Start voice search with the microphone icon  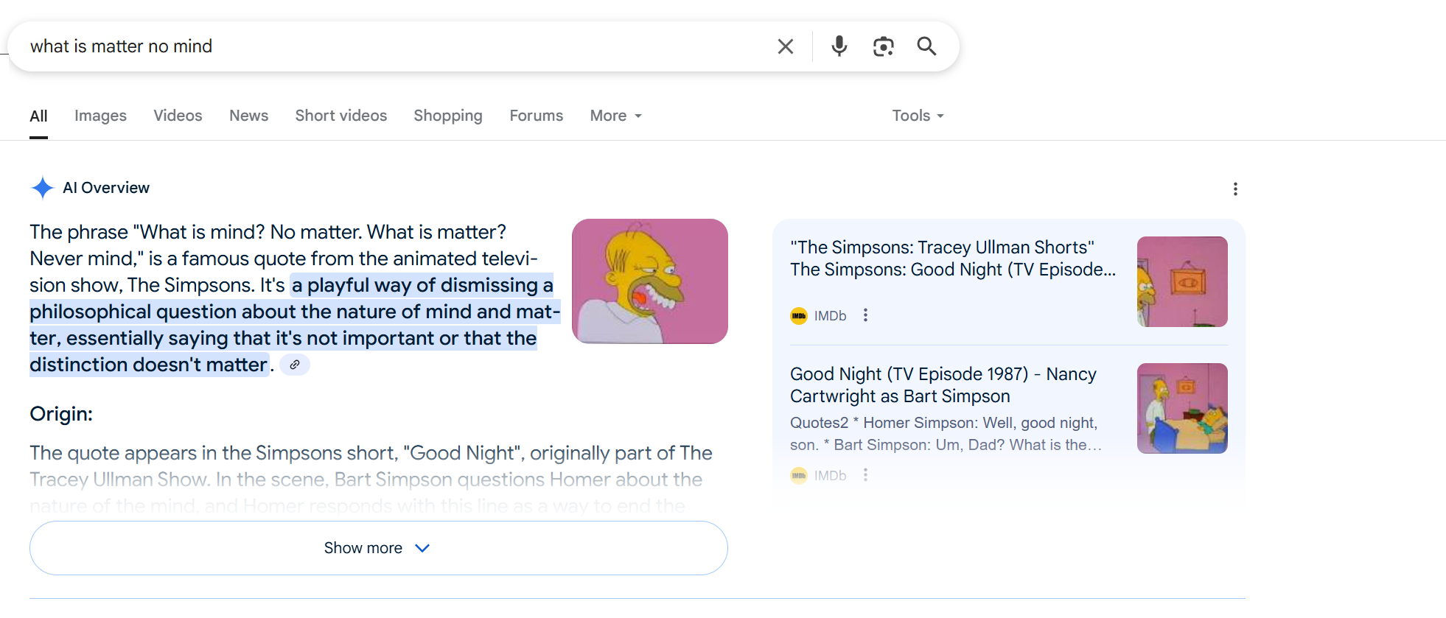pyautogui.click(x=839, y=46)
